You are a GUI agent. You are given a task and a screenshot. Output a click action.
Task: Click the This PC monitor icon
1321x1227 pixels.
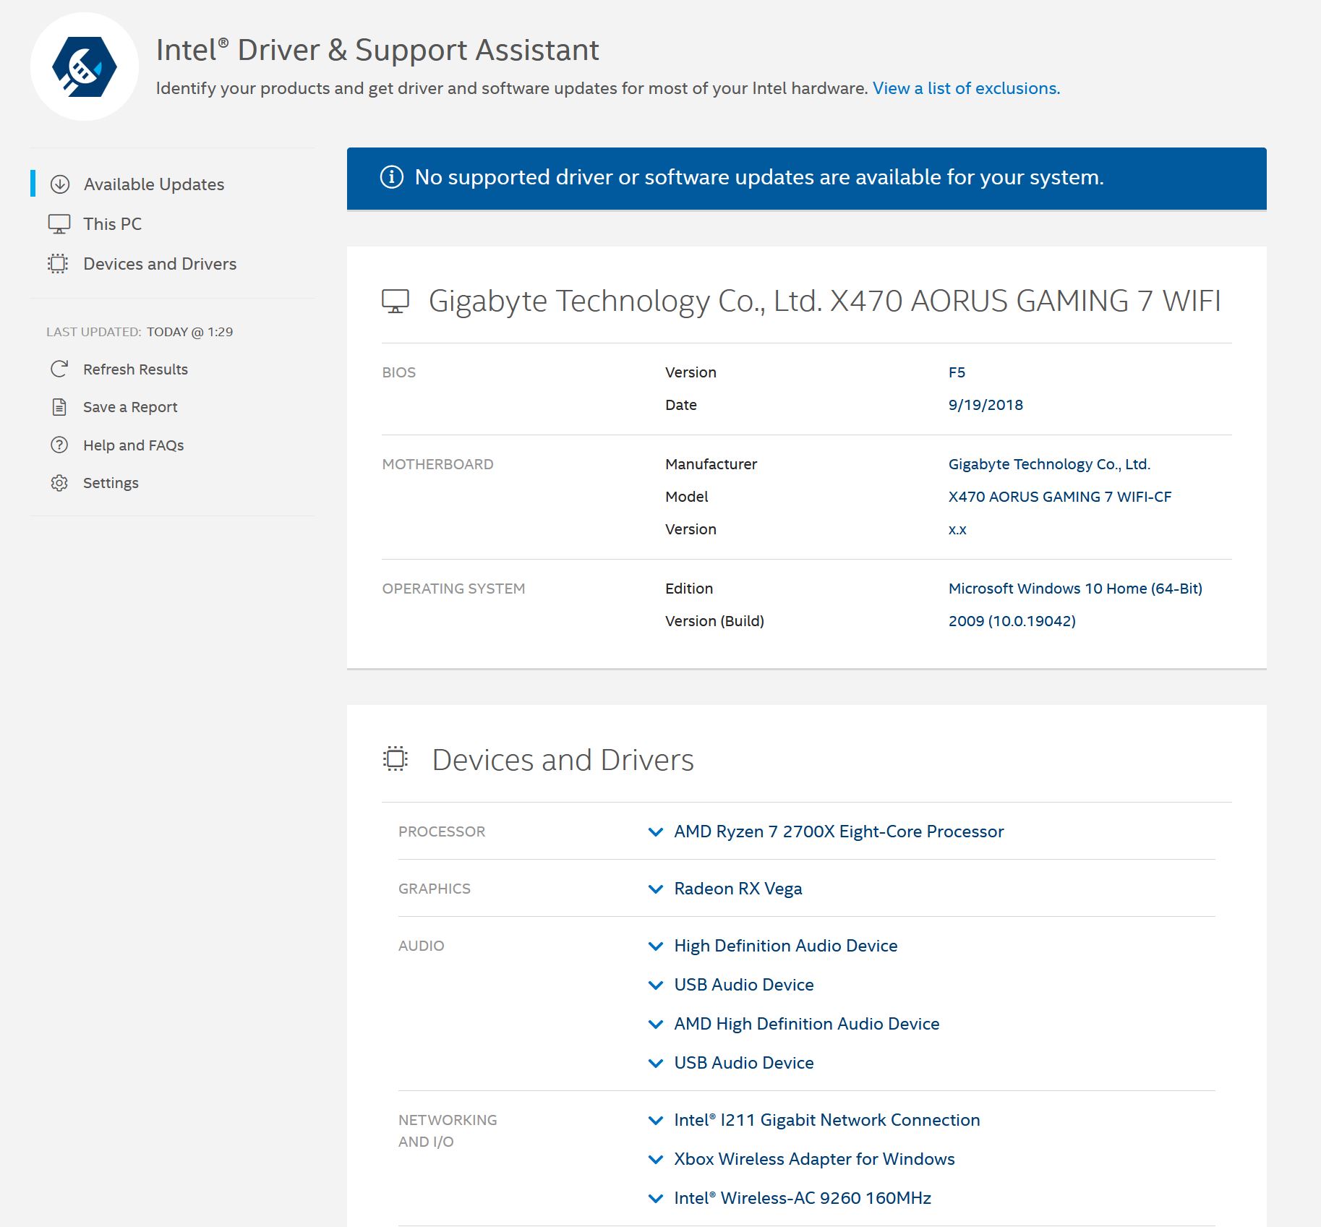[59, 224]
